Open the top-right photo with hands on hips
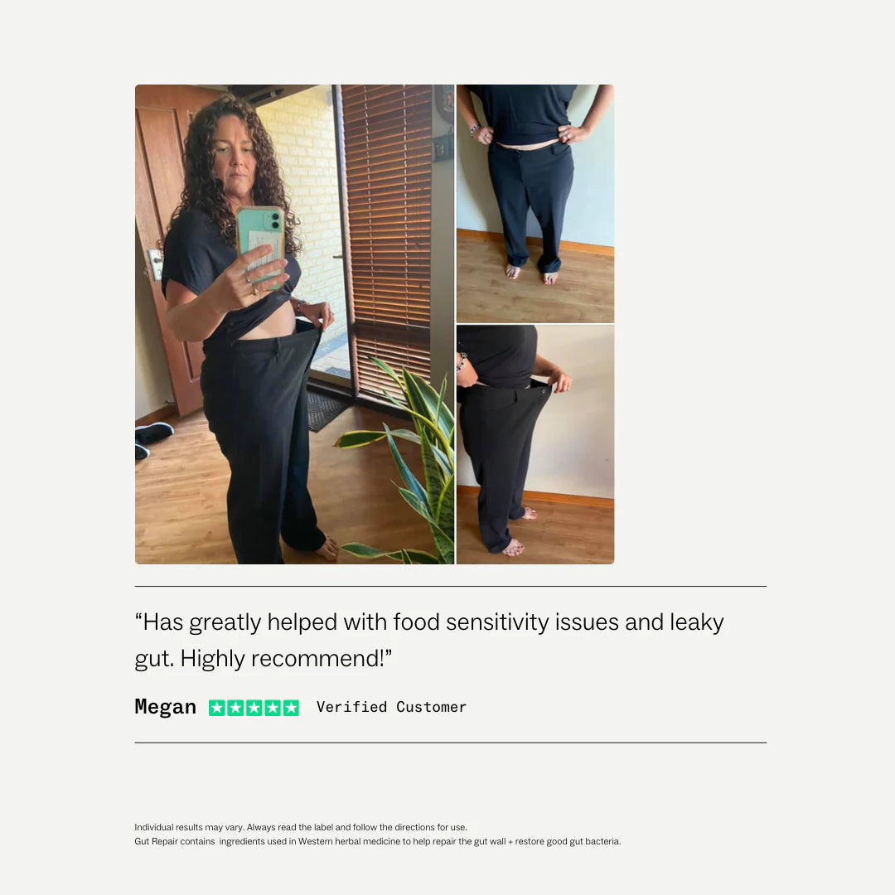Viewport: 895px width, 895px height. 535,204
